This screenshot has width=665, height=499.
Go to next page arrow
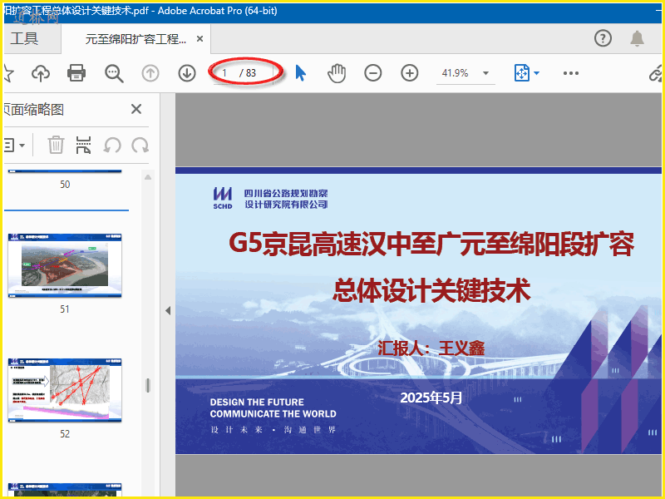pyautogui.click(x=187, y=73)
